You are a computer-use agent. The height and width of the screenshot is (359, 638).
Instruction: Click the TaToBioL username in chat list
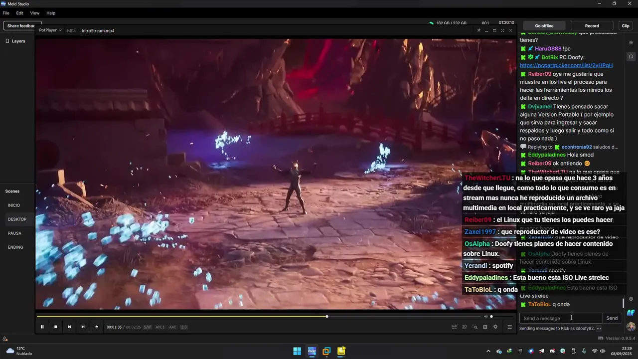(539, 304)
